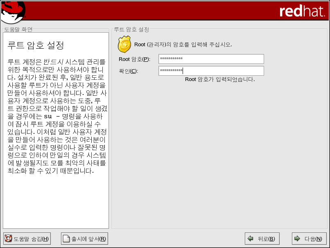Image resolution: width=330 pixels, height=248 pixels.
Task: Click the "Root 암호가 입력되었습니다" status message
Action: (x=220, y=79)
